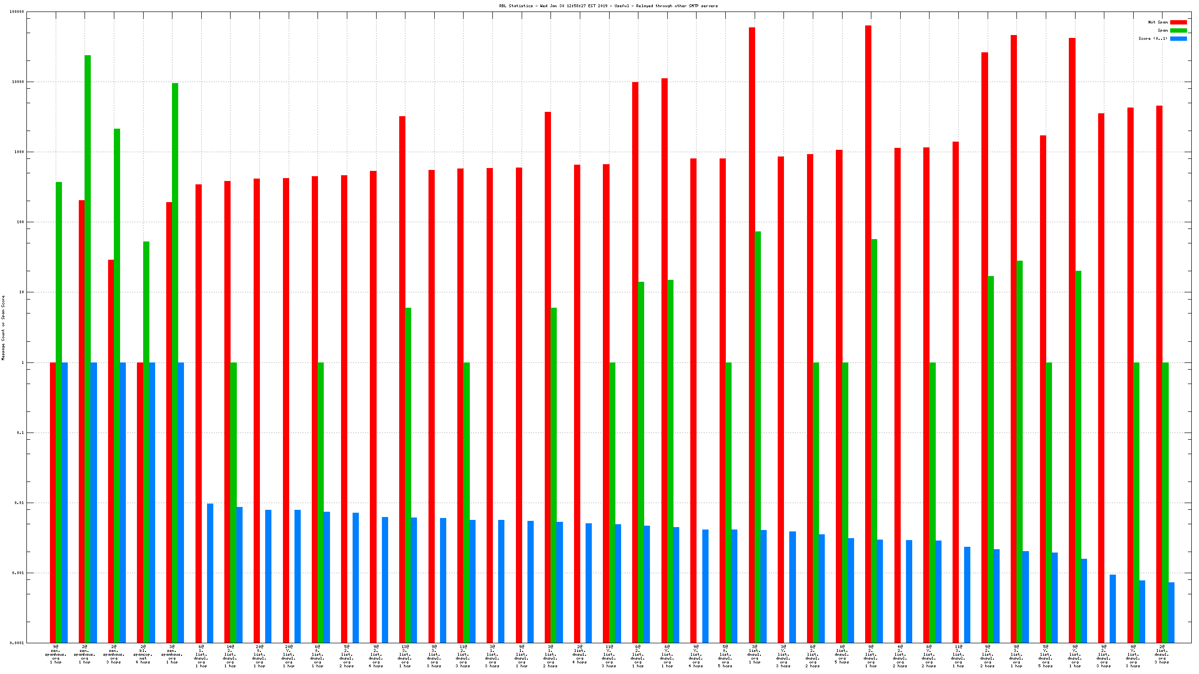Click the 100000 y-axis tick label
This screenshot has width=1199, height=674.
pos(17,12)
